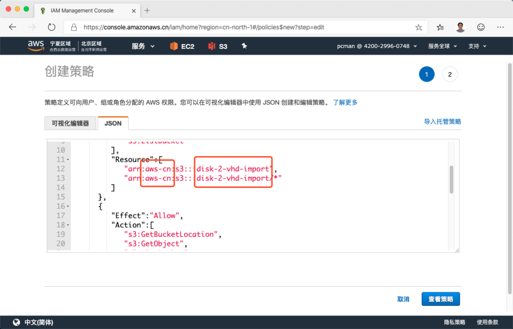Open a new browser tab
The image size is (513, 329).
tap(147, 11)
